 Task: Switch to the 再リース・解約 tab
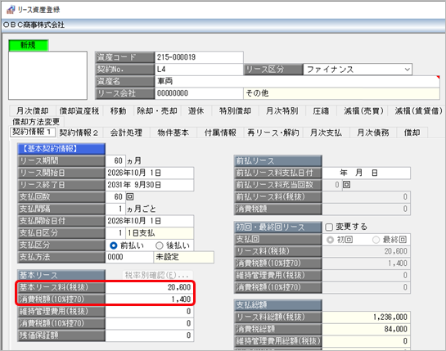pos(273,133)
